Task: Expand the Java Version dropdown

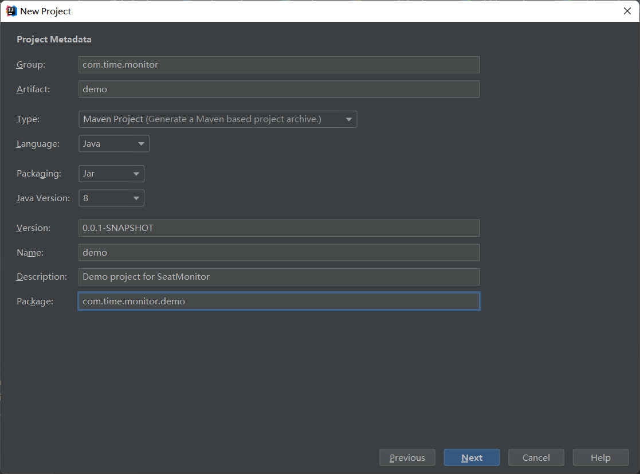Action: point(111,198)
